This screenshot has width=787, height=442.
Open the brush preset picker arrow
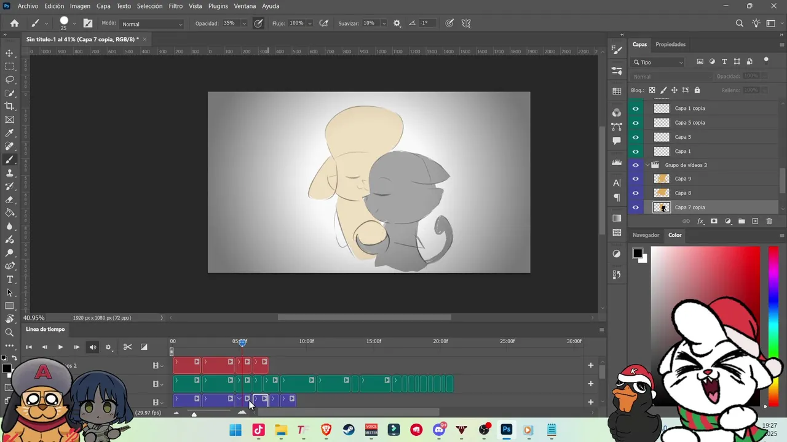pos(74,24)
